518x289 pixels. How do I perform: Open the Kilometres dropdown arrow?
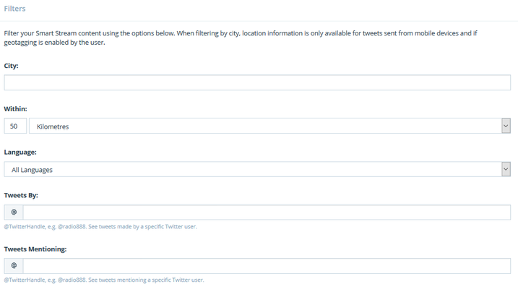[506, 126]
